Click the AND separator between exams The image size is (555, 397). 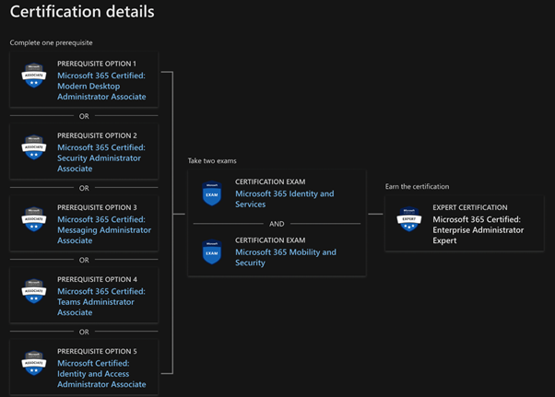coord(277,224)
